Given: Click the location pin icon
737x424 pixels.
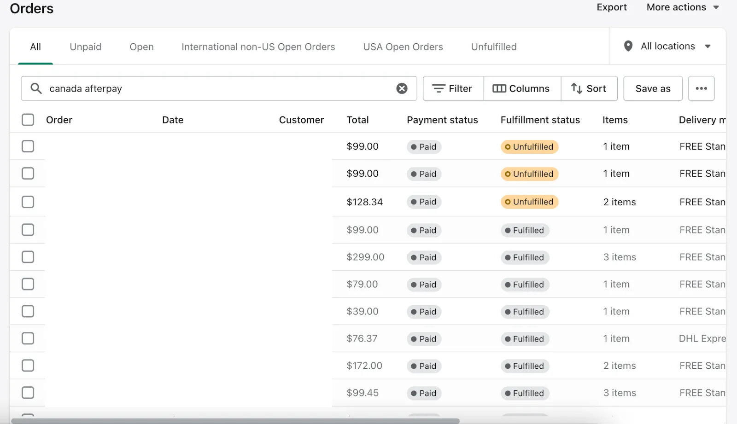Looking at the screenshot, I should tap(628, 46).
